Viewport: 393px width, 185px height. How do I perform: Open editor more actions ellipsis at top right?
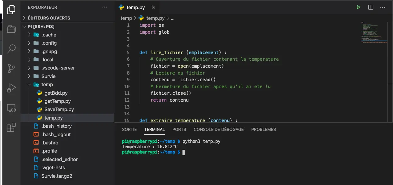(383, 7)
